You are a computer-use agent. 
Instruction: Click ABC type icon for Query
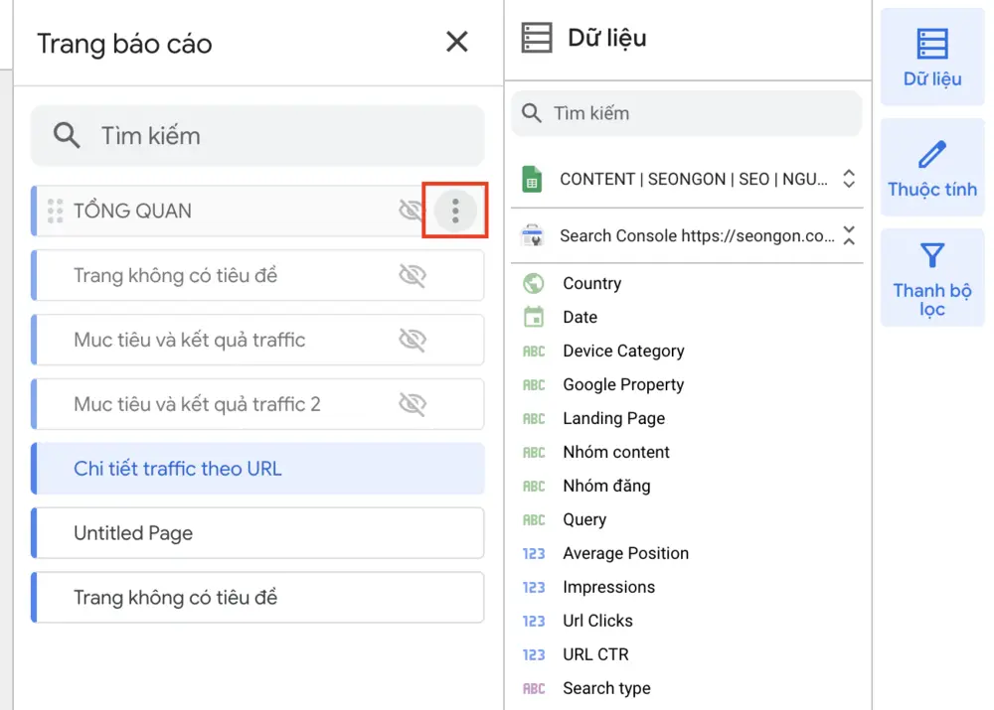click(x=534, y=519)
